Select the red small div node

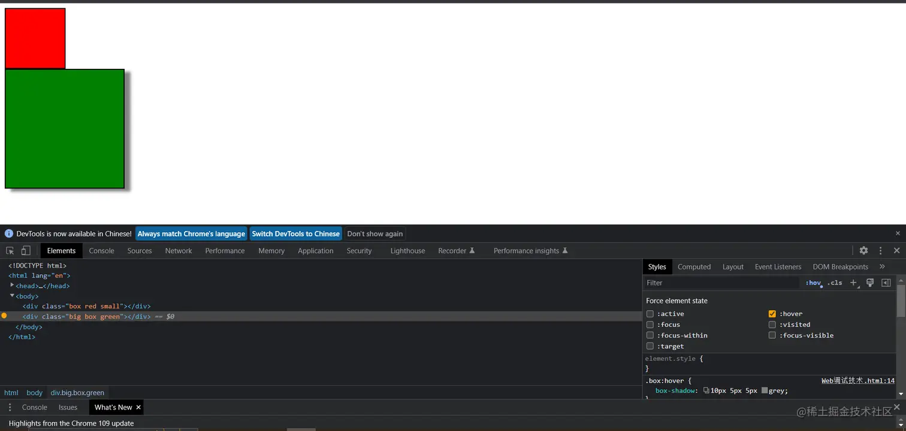tap(86, 306)
